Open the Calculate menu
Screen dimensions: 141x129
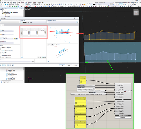click(19, 2)
